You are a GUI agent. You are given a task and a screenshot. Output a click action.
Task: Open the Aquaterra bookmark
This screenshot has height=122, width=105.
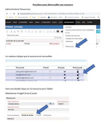coord(42,17)
